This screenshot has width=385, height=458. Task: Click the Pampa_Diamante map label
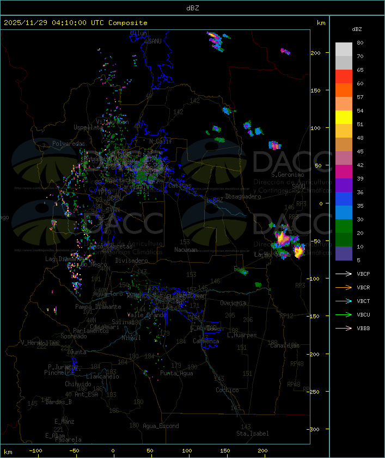98,307
